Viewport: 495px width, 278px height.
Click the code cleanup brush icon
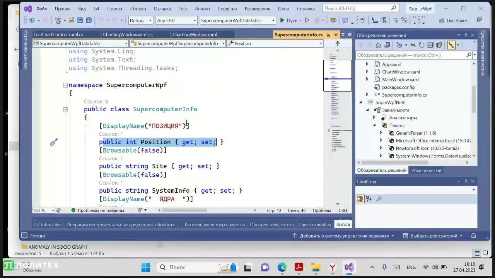point(140,210)
